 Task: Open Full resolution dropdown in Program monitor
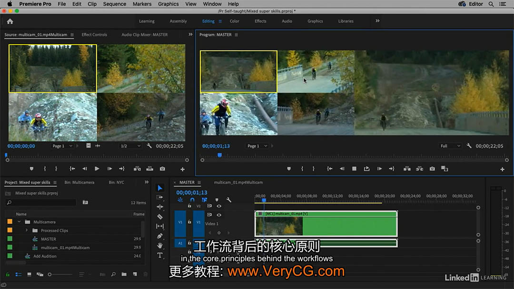point(450,146)
